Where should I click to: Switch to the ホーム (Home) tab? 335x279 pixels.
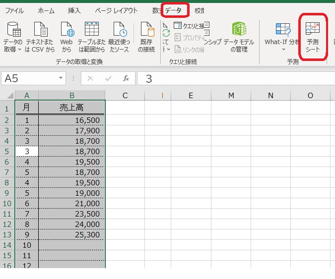coord(46,10)
